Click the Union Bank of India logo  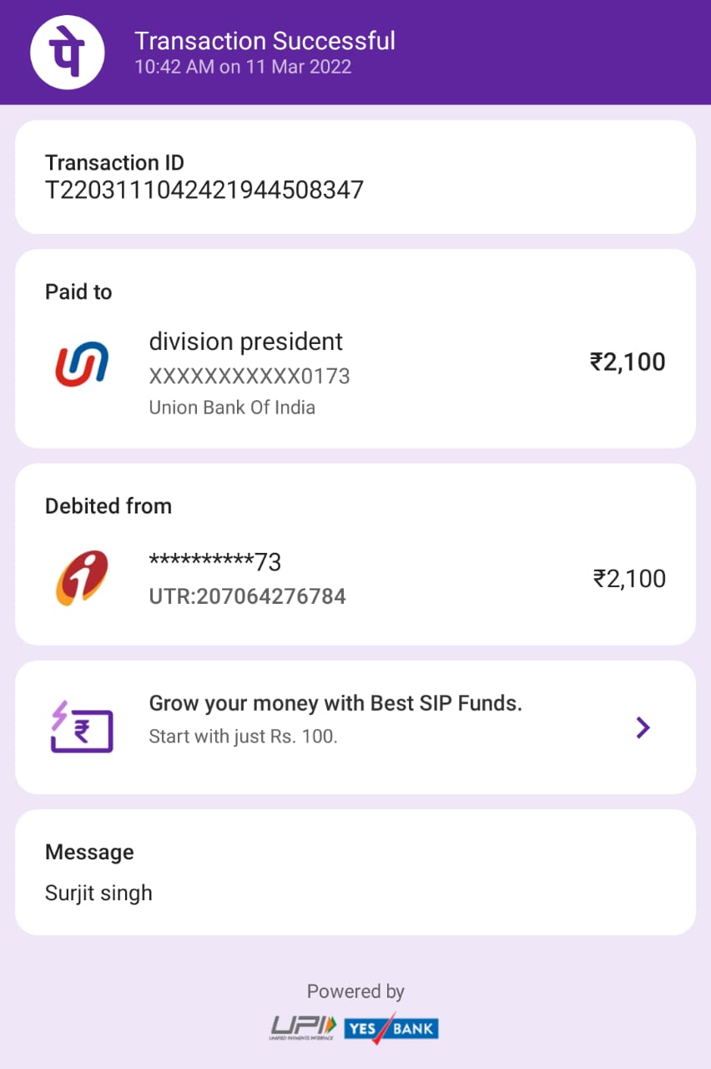(x=82, y=363)
